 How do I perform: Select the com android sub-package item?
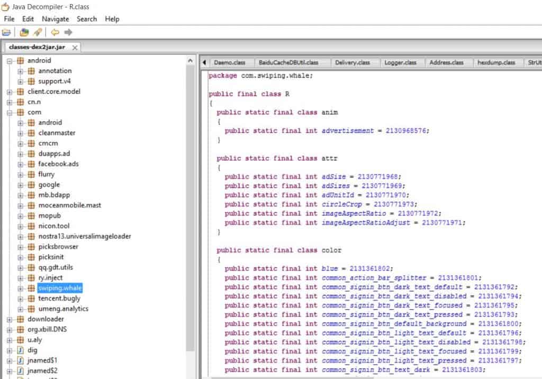(x=50, y=122)
